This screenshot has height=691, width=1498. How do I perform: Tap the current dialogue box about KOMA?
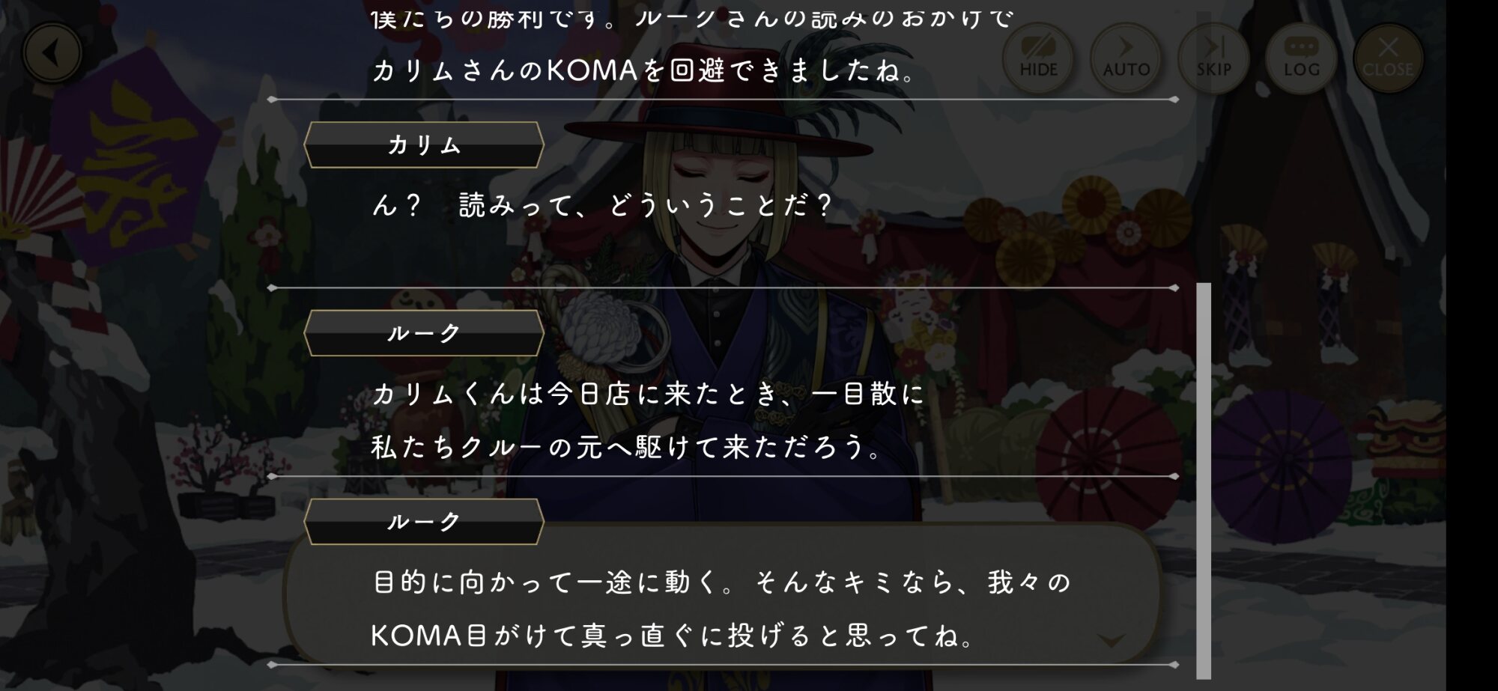pyautogui.click(x=723, y=595)
